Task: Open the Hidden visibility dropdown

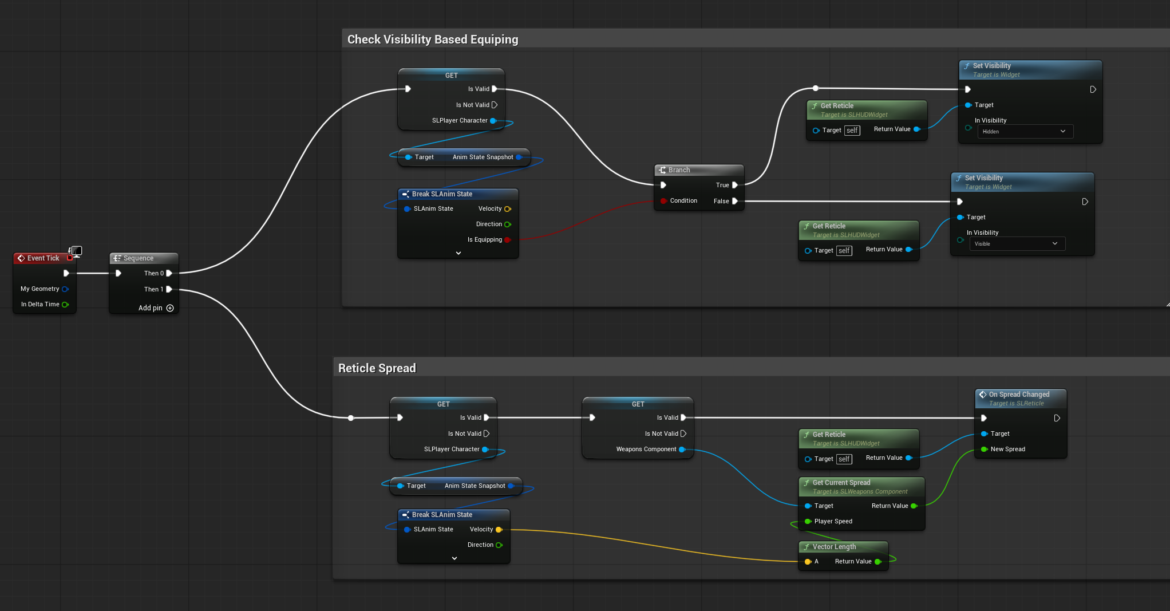Action: 1025,132
